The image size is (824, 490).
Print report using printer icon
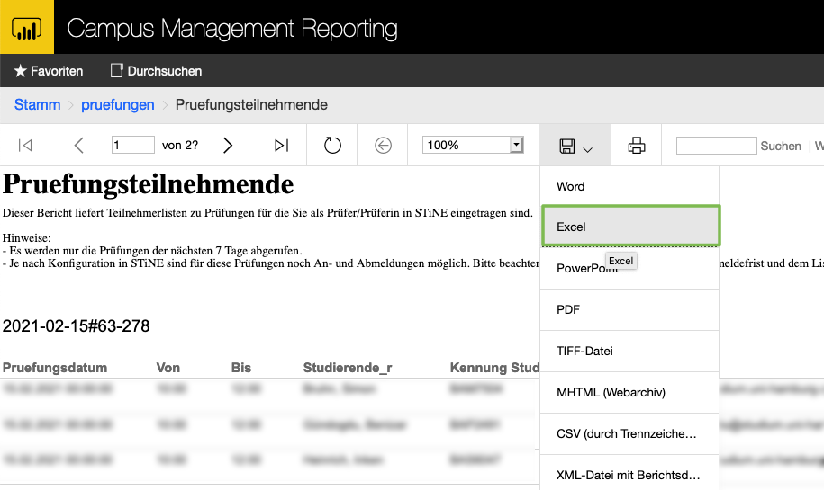point(637,145)
